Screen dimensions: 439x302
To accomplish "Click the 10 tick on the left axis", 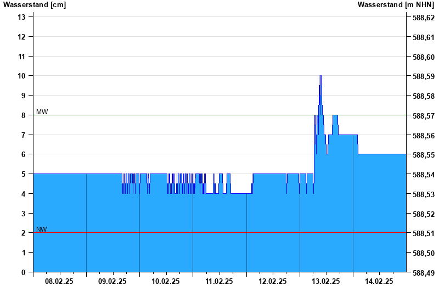I will pyautogui.click(x=22, y=76).
